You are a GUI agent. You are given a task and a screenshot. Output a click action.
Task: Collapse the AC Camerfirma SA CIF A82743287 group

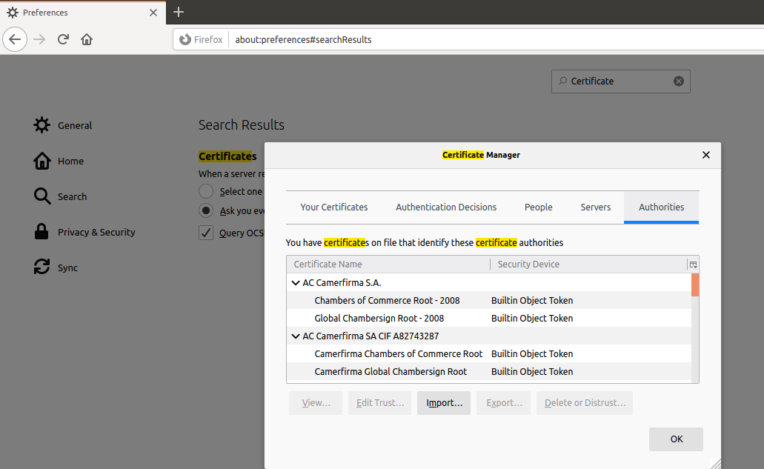(296, 336)
